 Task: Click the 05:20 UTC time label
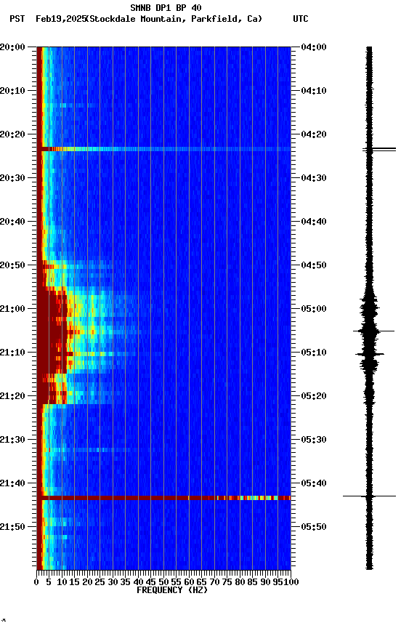pyautogui.click(x=314, y=396)
